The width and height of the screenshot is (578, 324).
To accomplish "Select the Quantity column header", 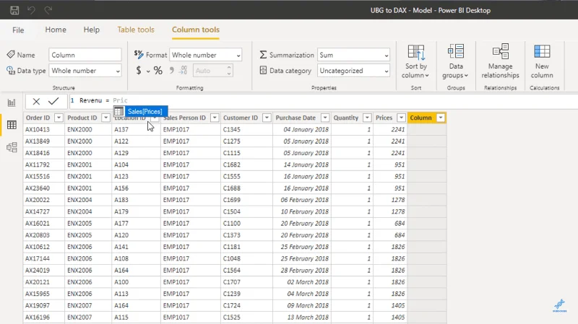I will pyautogui.click(x=346, y=118).
